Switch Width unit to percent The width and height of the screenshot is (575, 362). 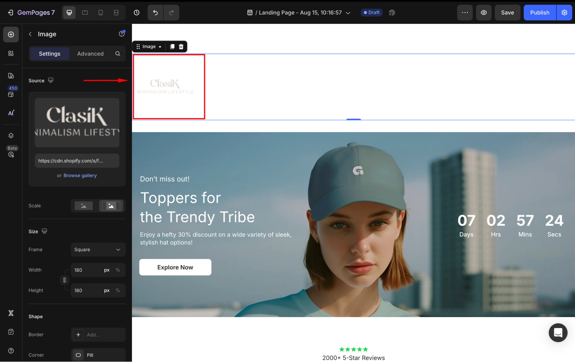(118, 270)
